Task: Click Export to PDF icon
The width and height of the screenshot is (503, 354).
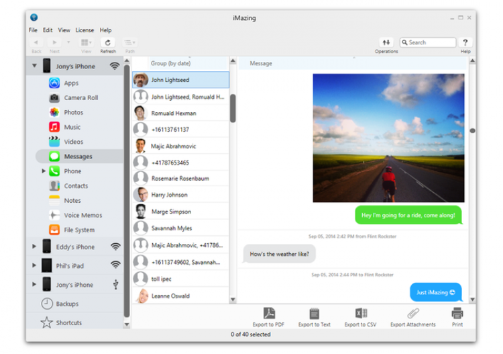Action: tap(269, 313)
